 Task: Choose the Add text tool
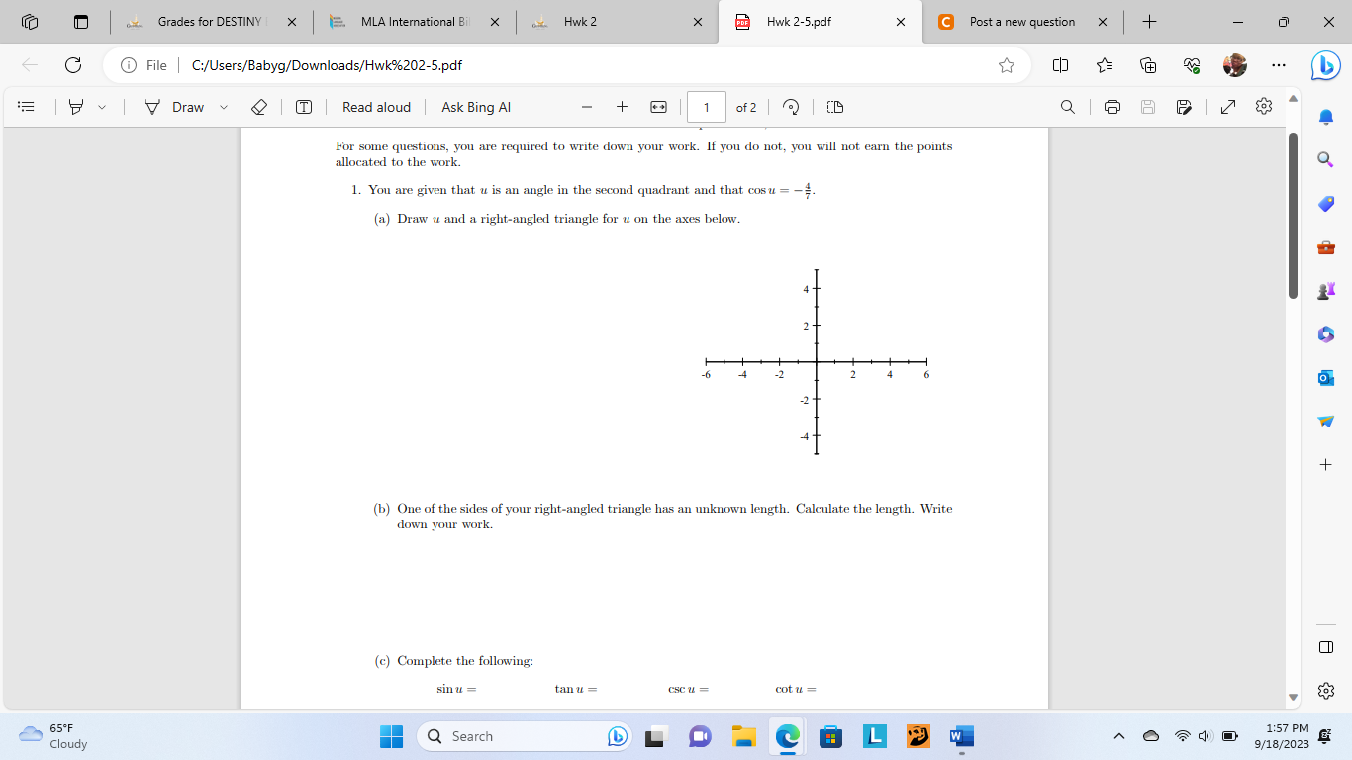pyautogui.click(x=304, y=107)
